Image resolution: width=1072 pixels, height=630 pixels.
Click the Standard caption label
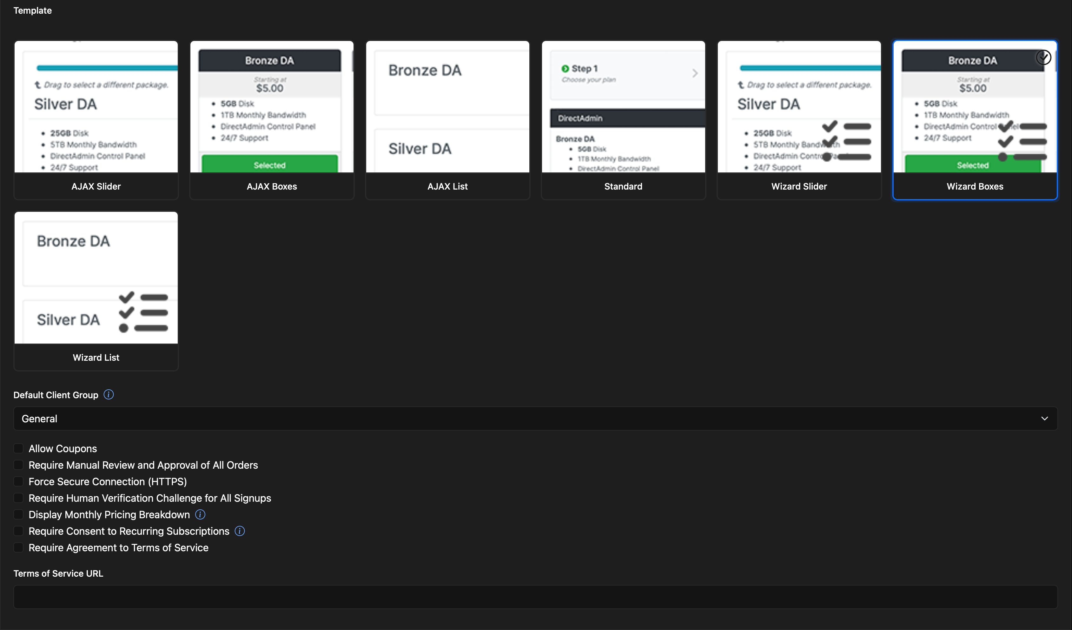pyautogui.click(x=623, y=186)
